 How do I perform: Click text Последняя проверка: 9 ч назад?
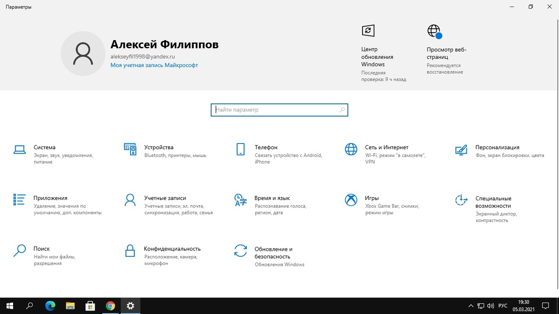pyautogui.click(x=383, y=76)
